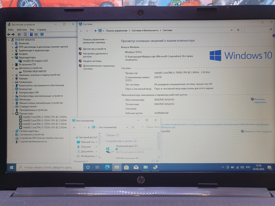This screenshot has width=275, height=206.
Task: Expand DVD-дисководы и дисководы компакт-дисков
Action: coord(12,47)
